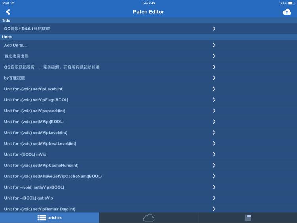Screen dimensions: 297x223
Task: Tap the cloud upload icon
Action: point(287,12)
